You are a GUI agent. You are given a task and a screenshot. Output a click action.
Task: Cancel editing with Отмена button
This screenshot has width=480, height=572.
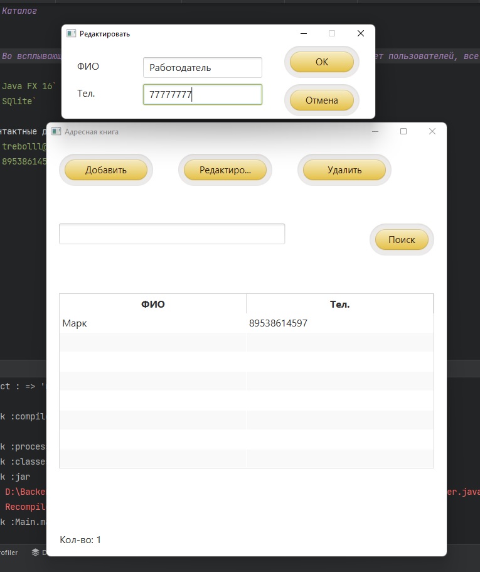coord(321,100)
